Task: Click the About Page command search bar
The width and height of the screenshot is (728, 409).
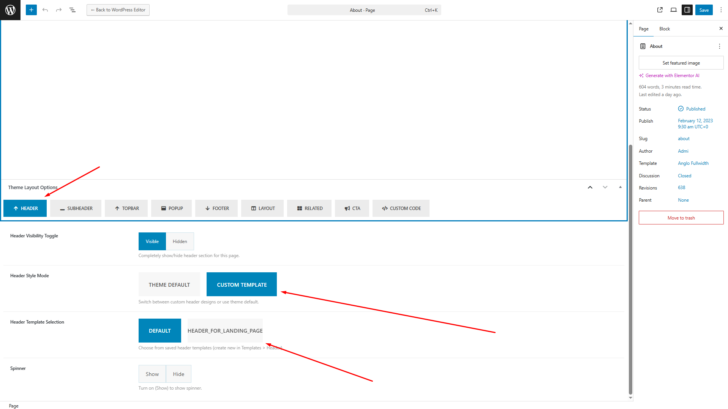Action: (x=364, y=10)
